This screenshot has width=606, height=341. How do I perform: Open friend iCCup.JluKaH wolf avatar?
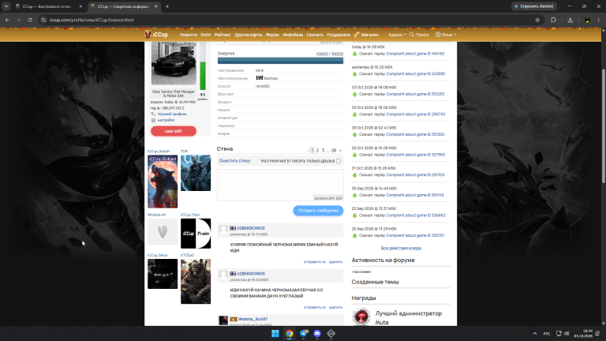point(163,182)
